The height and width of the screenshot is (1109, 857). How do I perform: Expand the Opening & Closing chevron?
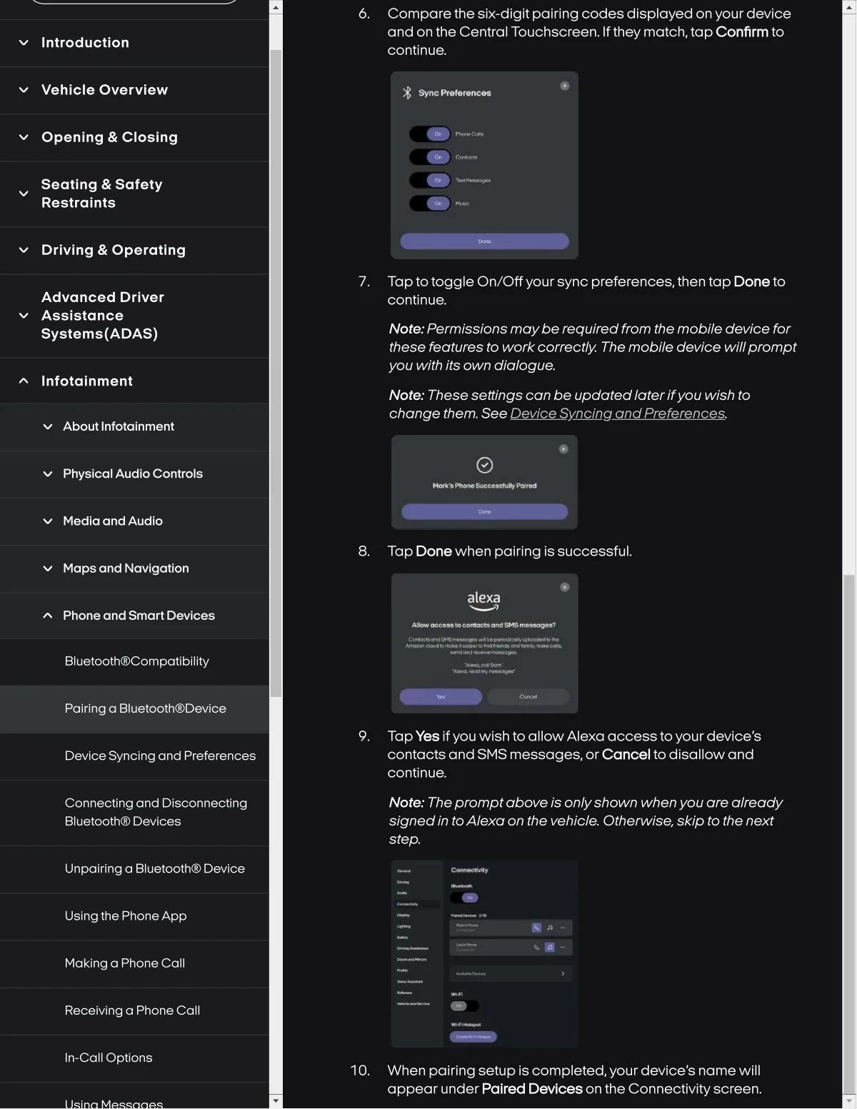pos(24,137)
